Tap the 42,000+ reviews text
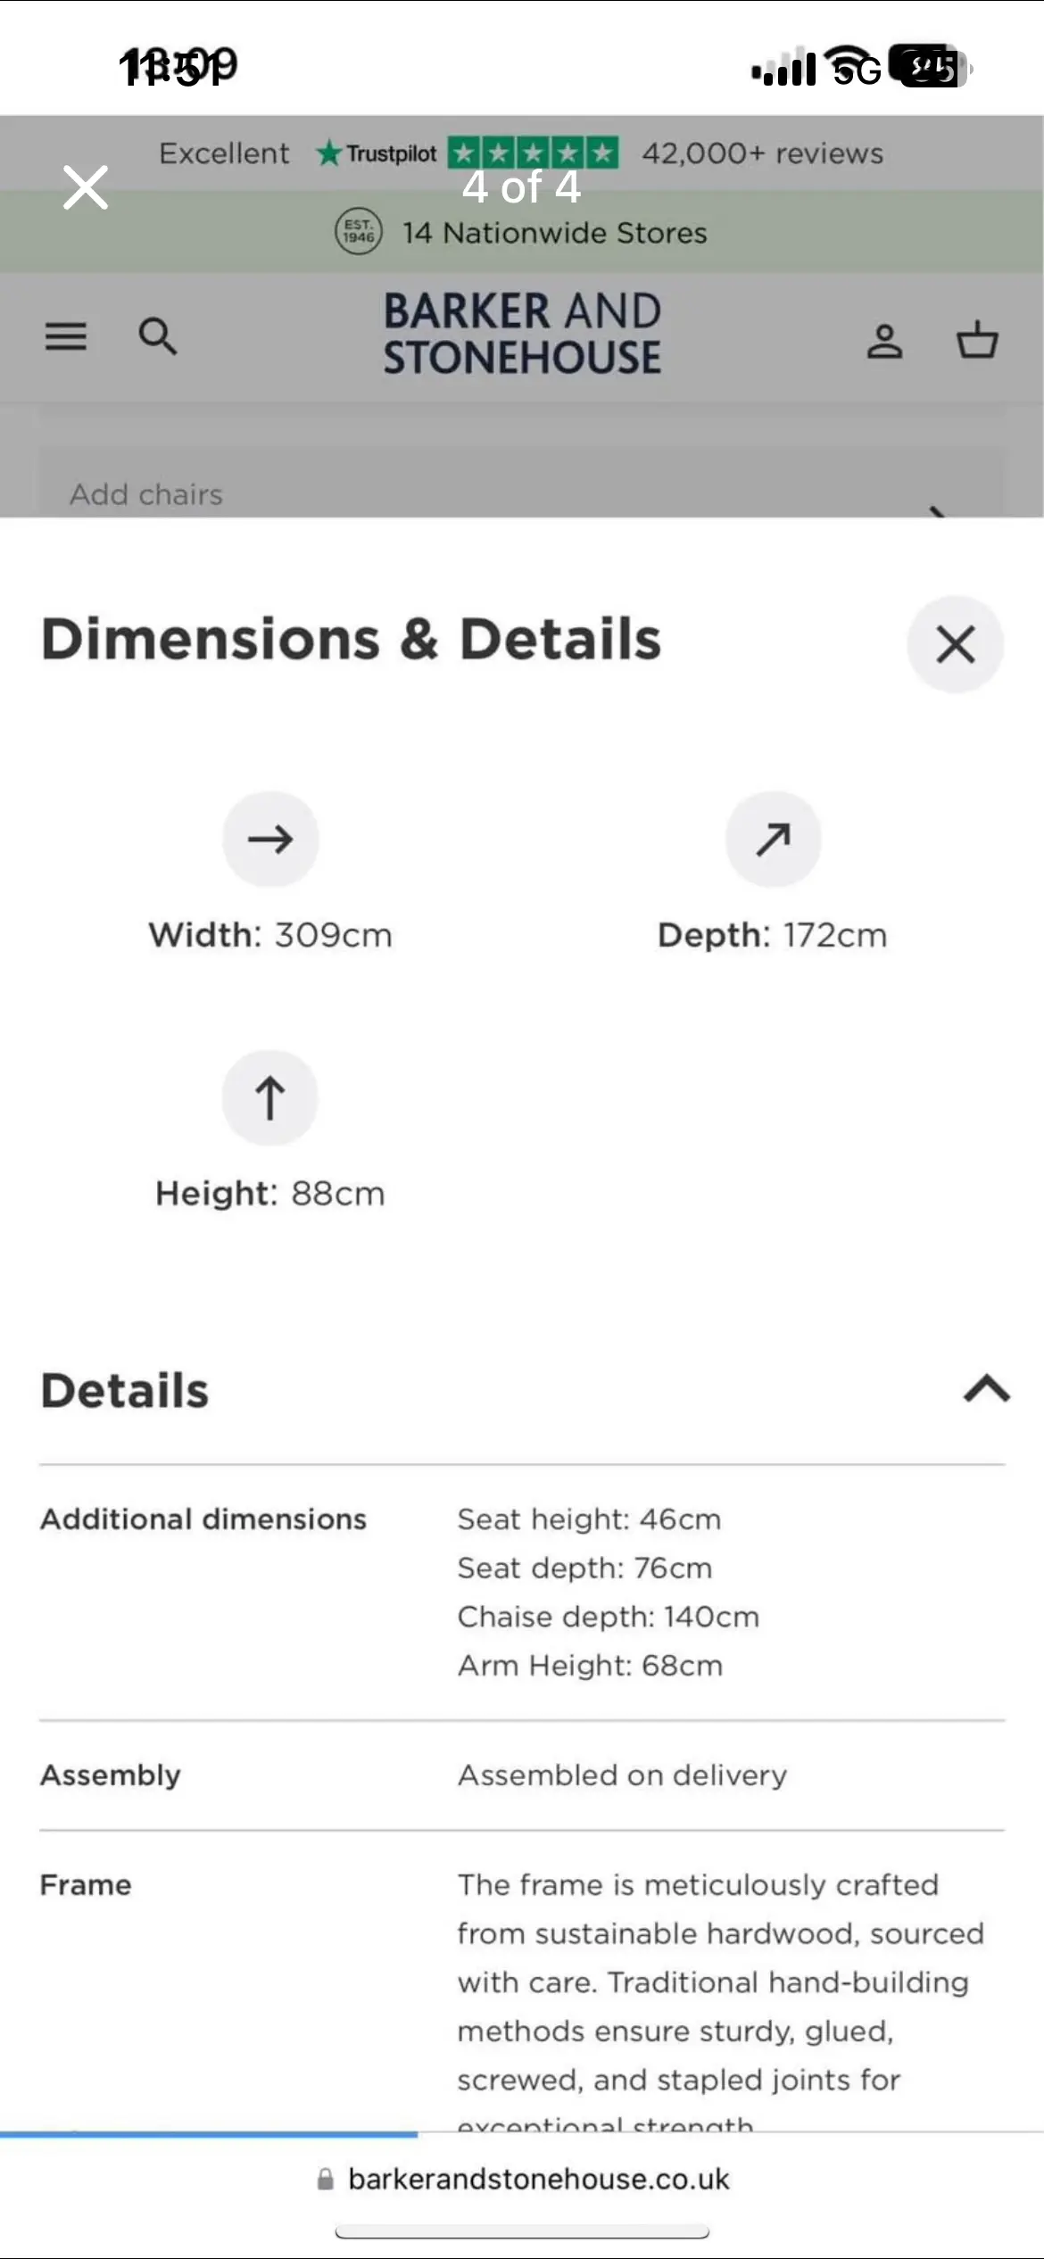 pyautogui.click(x=763, y=153)
